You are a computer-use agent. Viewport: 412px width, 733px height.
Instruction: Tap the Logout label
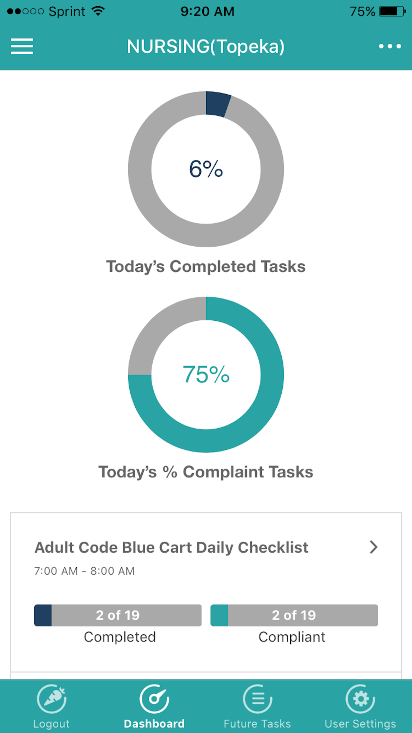(51, 724)
